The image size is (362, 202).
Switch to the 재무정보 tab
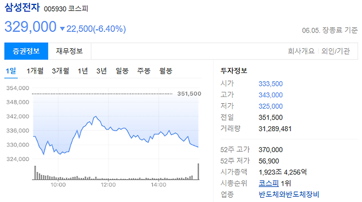[69, 51]
